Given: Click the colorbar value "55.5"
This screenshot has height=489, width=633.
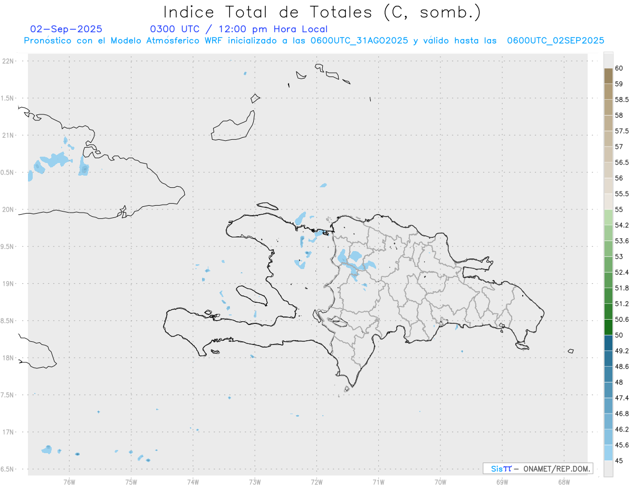Looking at the screenshot, I should (x=622, y=194).
